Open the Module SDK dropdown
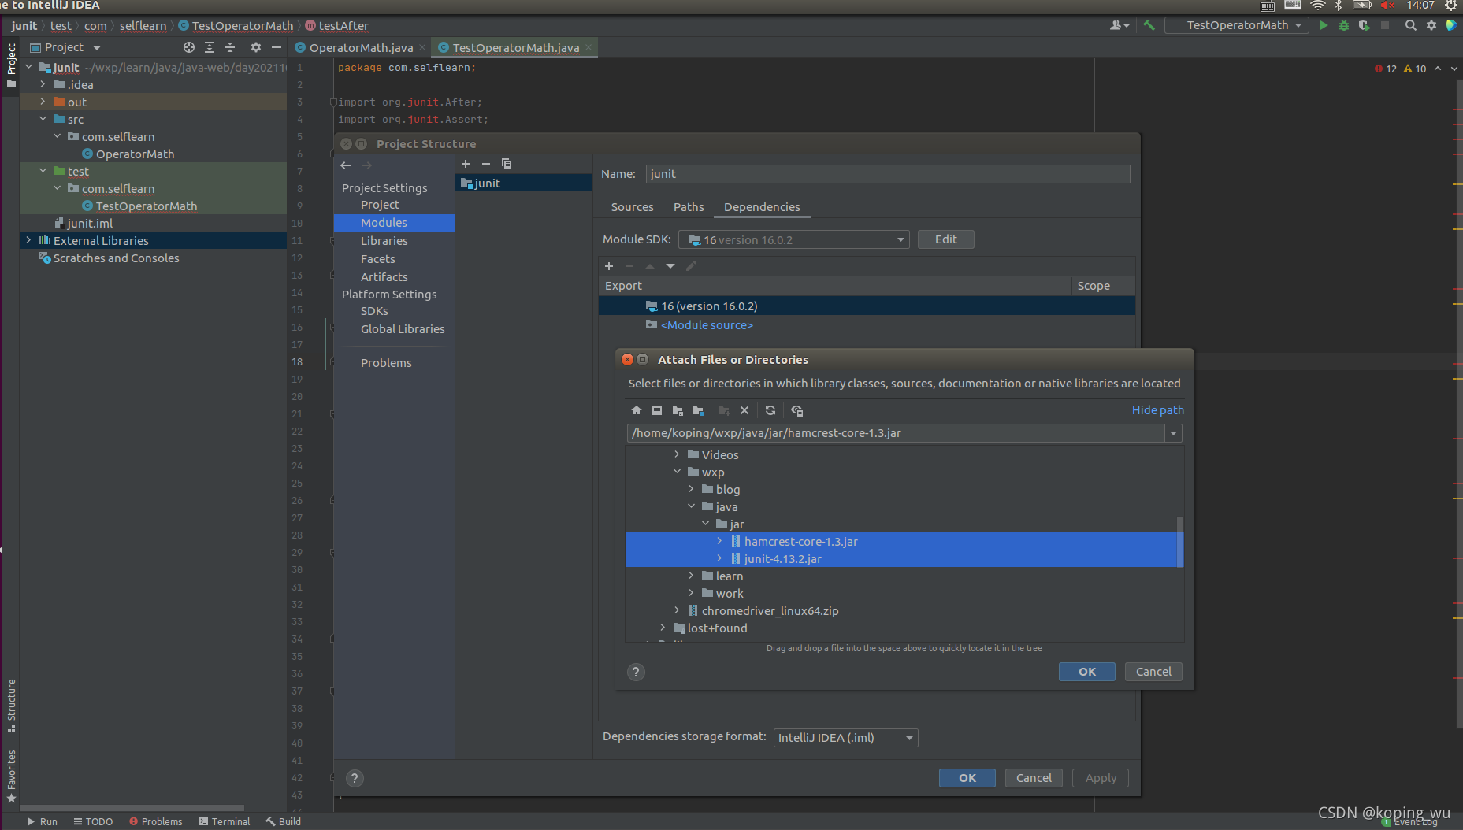Screen dimensions: 1463x830 (x=900, y=240)
